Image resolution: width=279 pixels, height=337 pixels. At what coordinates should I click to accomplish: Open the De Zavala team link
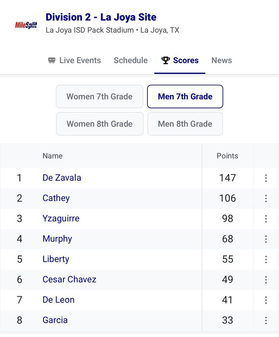tap(62, 178)
